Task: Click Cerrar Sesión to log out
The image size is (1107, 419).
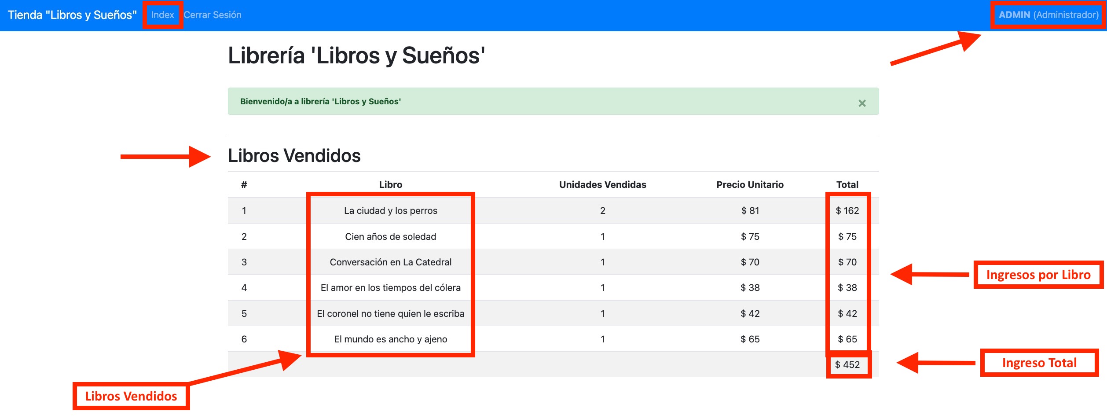Action: coord(213,15)
